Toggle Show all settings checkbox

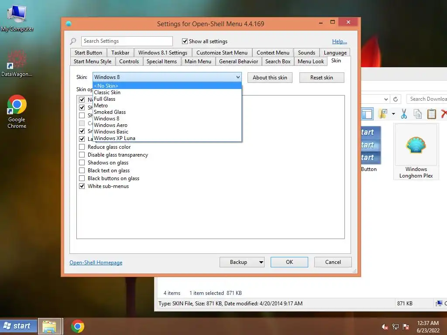click(185, 41)
